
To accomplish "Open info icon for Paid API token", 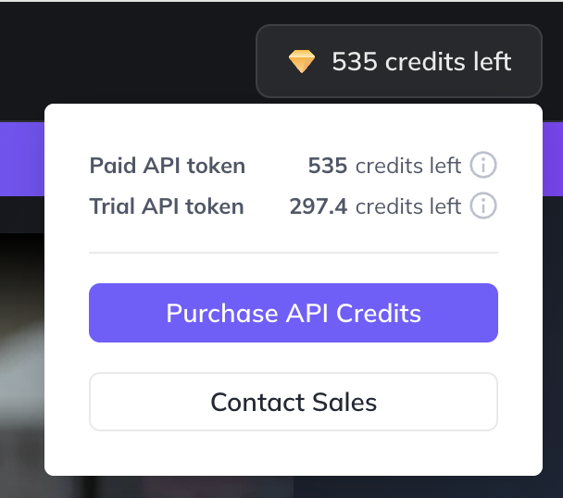I will (x=483, y=166).
